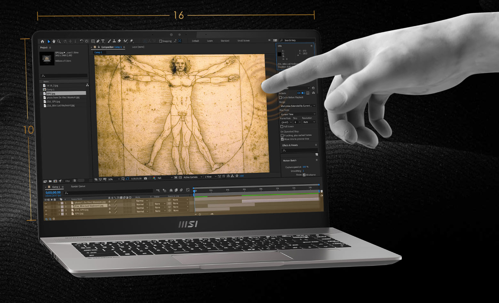Click the snapshot camera icon in viewer
Image resolution: width=499 pixels, height=303 pixels.
click(x=146, y=178)
